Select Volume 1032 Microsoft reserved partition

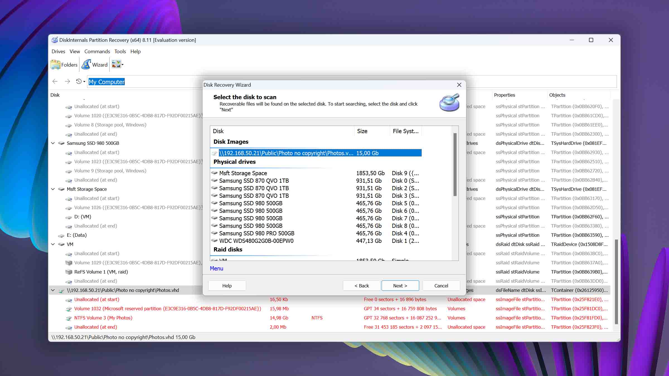point(168,309)
